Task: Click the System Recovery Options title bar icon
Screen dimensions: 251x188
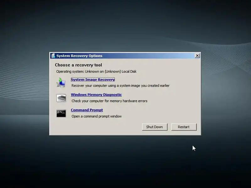Action: (x=53, y=56)
